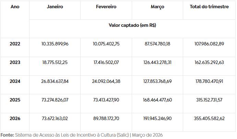Click the 2023 row label
This screenshot has width=237, height=139.
[15, 63]
